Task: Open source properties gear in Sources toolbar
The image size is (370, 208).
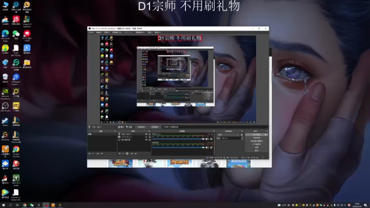Action: pos(127,154)
